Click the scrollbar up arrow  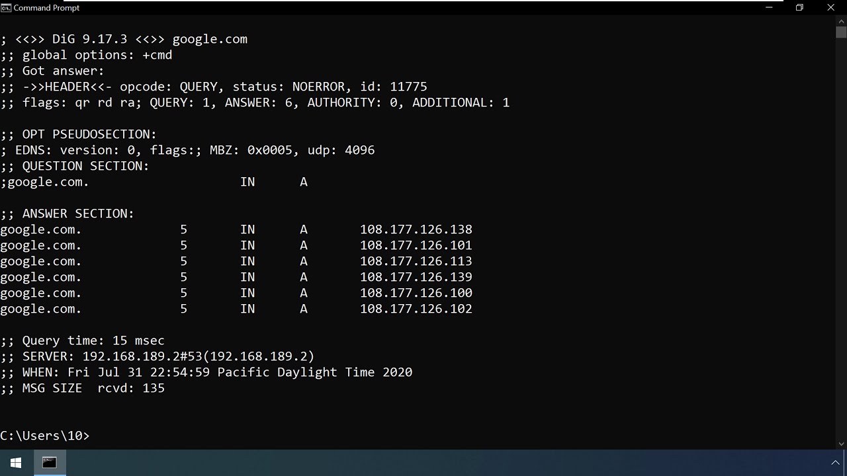pos(841,20)
